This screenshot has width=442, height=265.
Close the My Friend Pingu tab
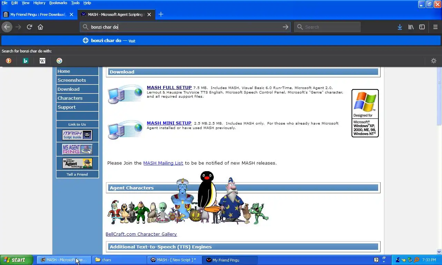[71, 14]
